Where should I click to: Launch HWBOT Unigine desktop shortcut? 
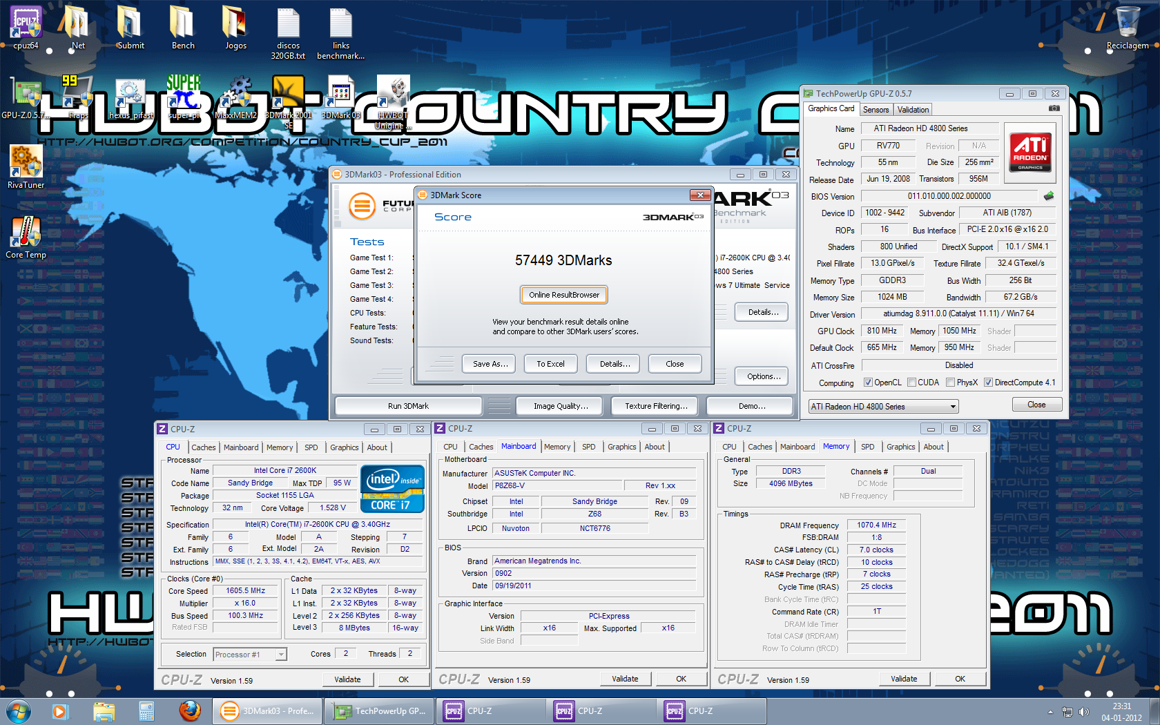tap(392, 101)
